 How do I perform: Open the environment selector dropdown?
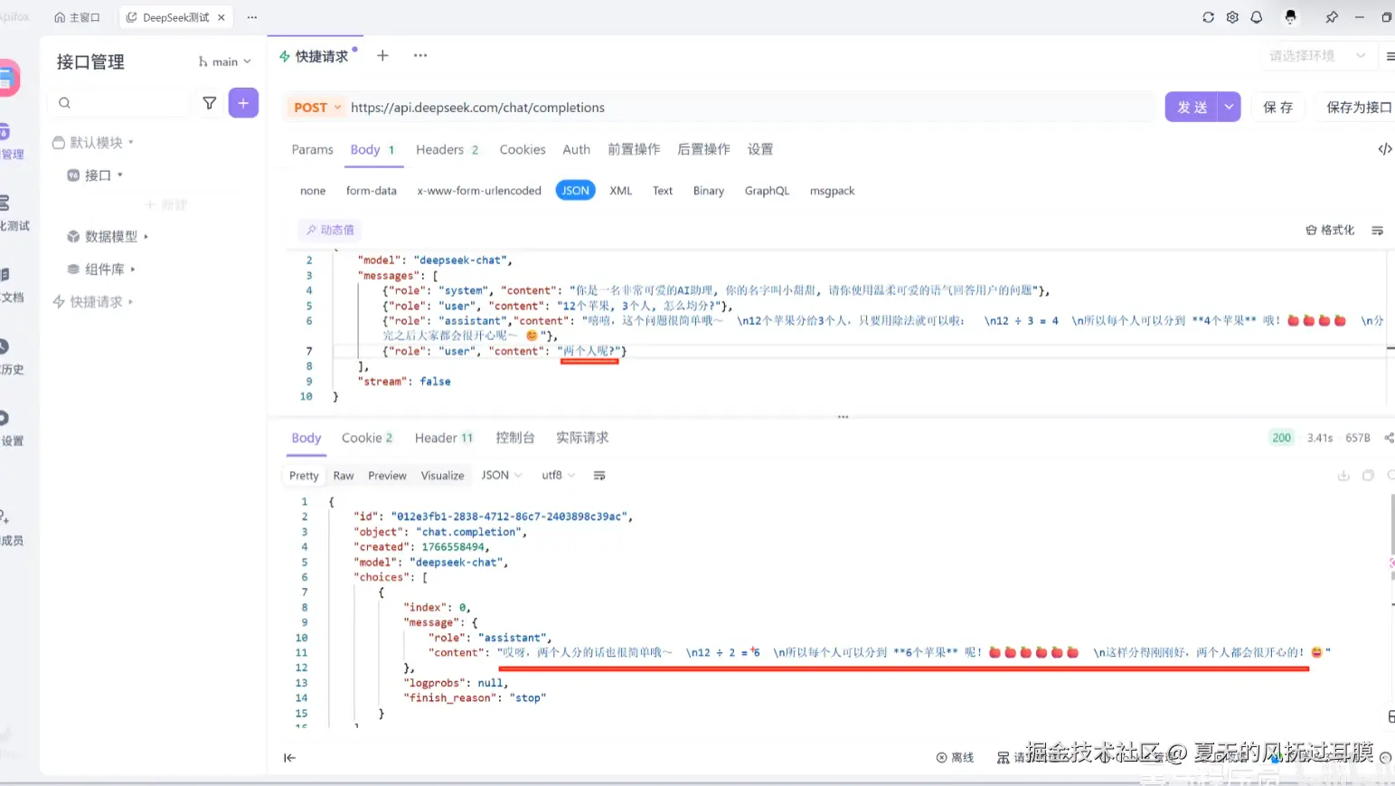pos(1316,56)
